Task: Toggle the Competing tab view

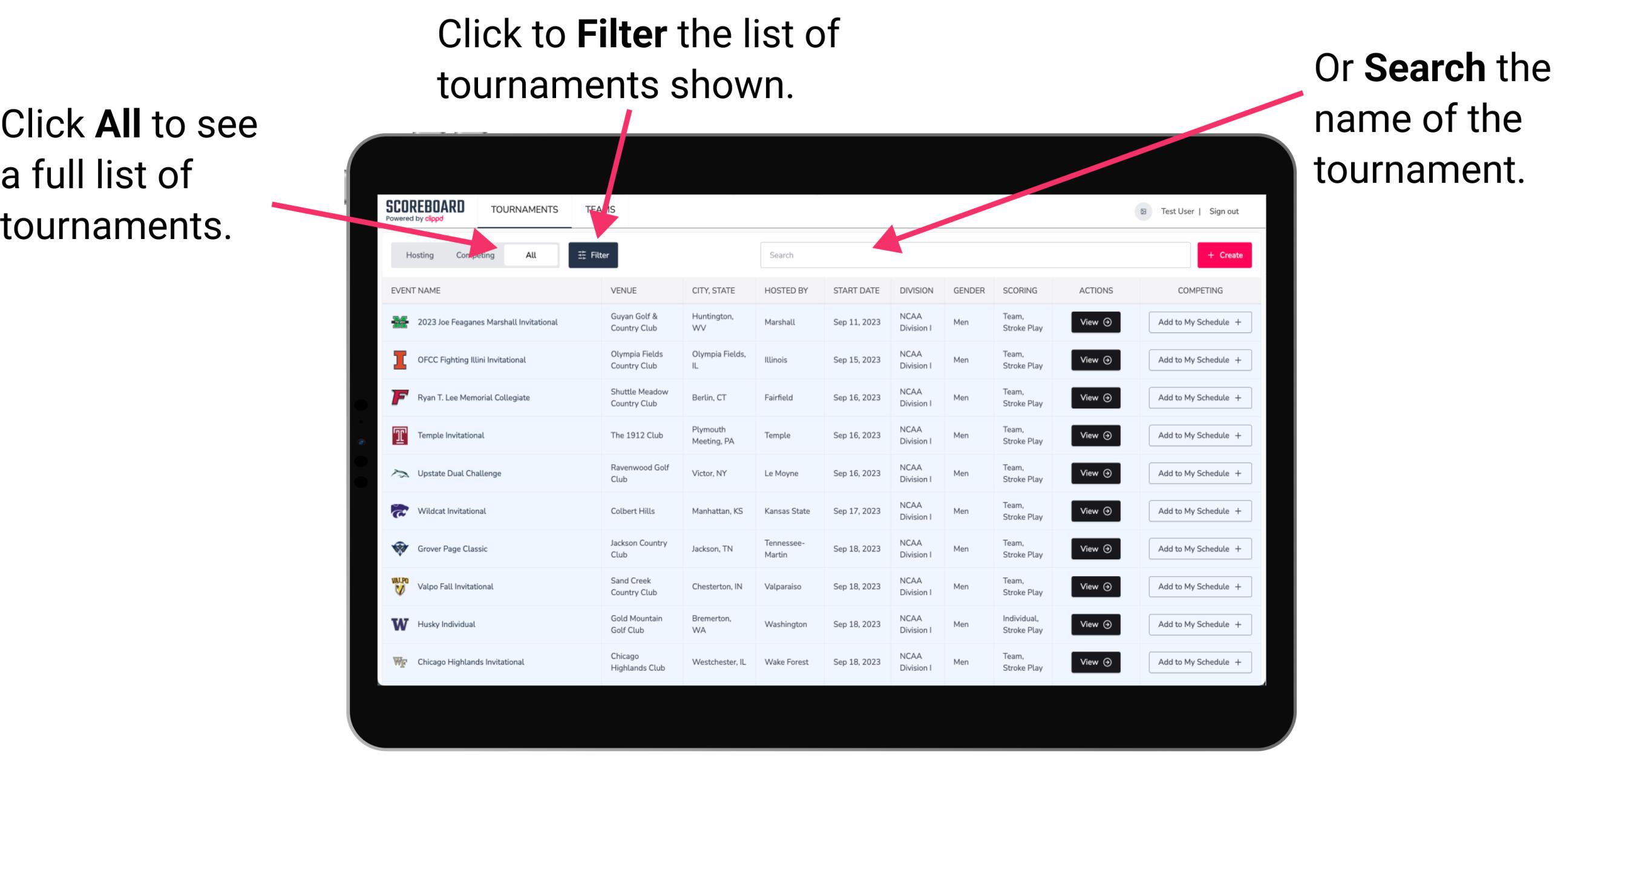Action: pyautogui.click(x=473, y=254)
